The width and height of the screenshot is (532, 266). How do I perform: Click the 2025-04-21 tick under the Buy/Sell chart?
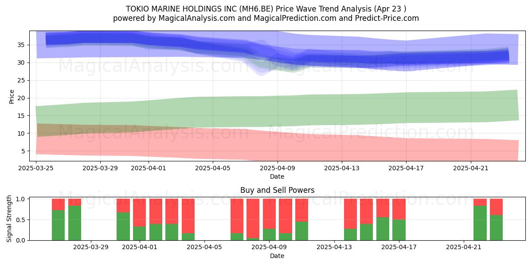coord(464,247)
